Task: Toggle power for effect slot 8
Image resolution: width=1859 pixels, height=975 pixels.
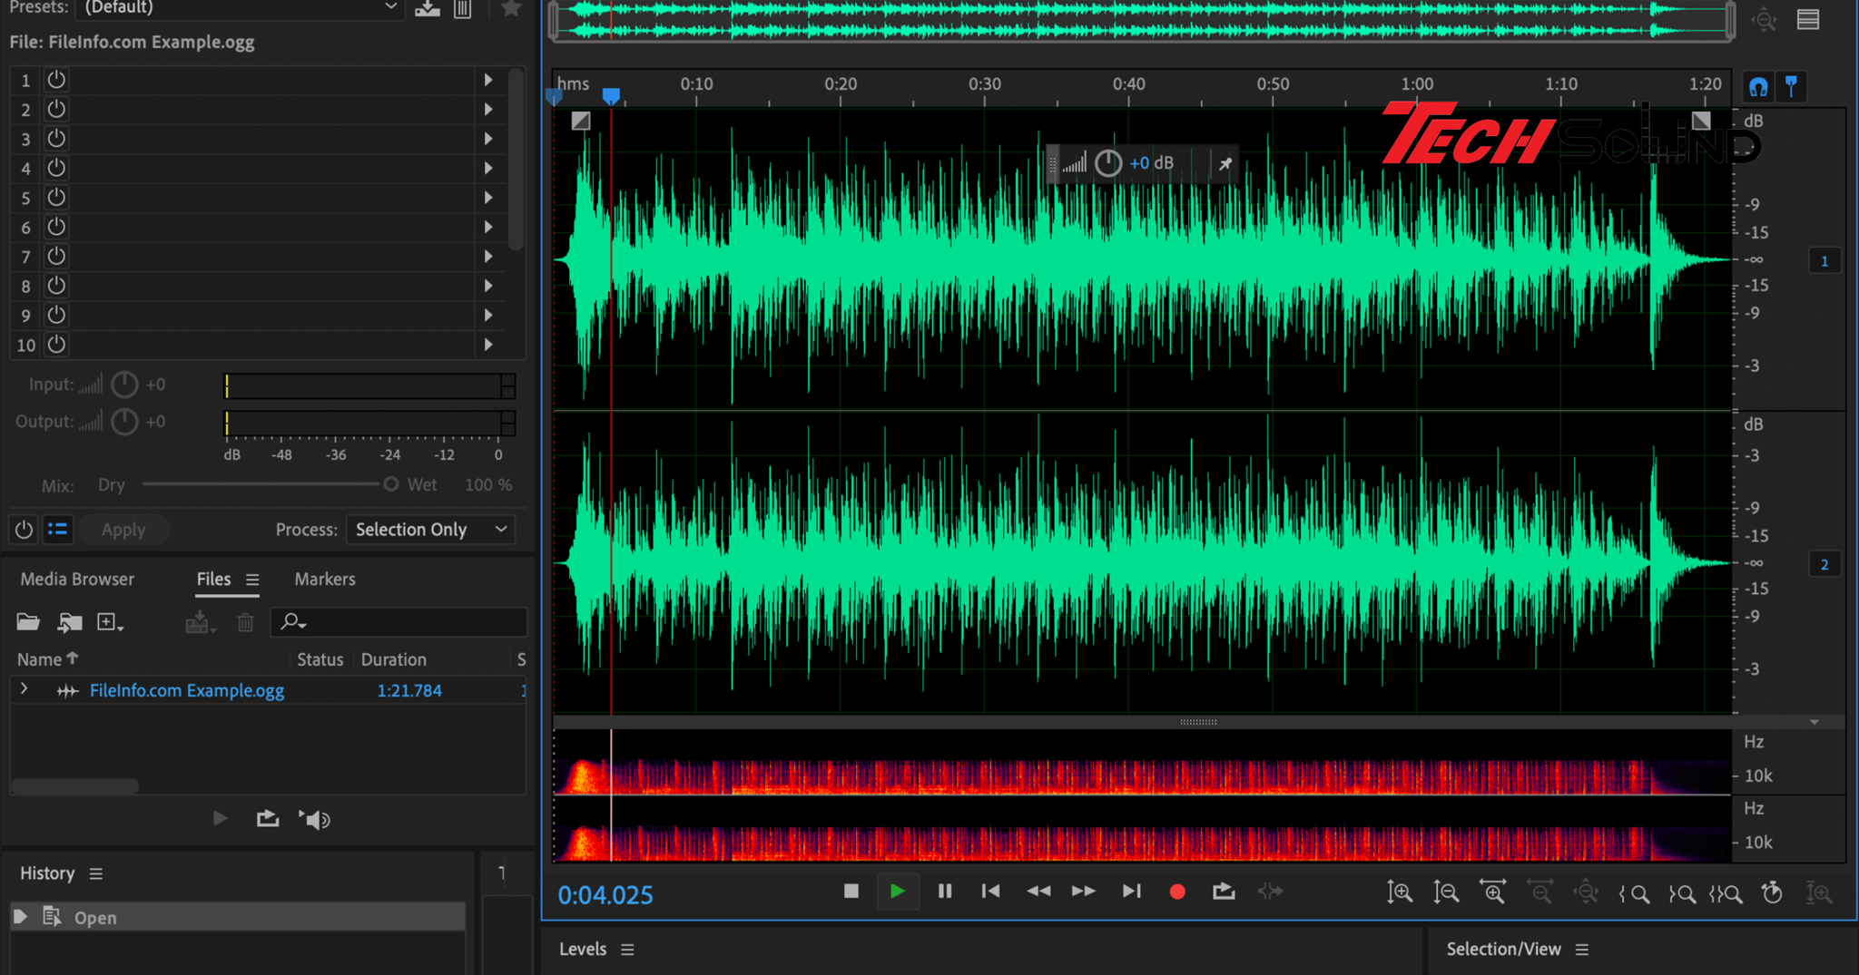Action: tap(56, 286)
